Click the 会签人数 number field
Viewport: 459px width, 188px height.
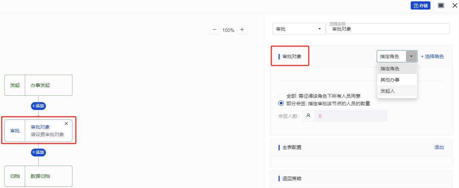[351, 116]
